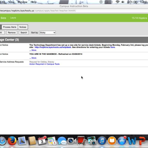148x148 pixels.
Task: Open the Mail app in dock
Action: 22,141
